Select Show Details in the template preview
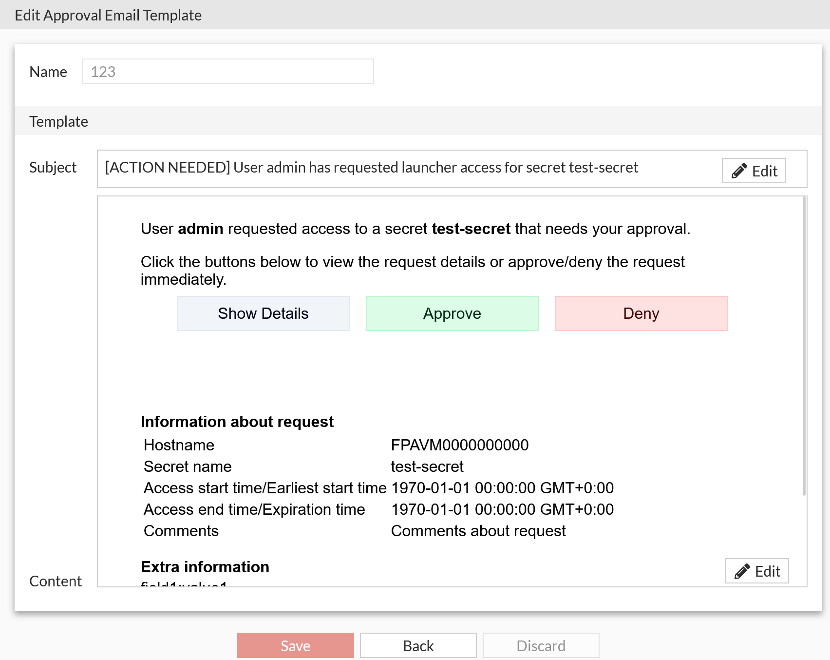This screenshot has width=830, height=660. pyautogui.click(x=264, y=313)
